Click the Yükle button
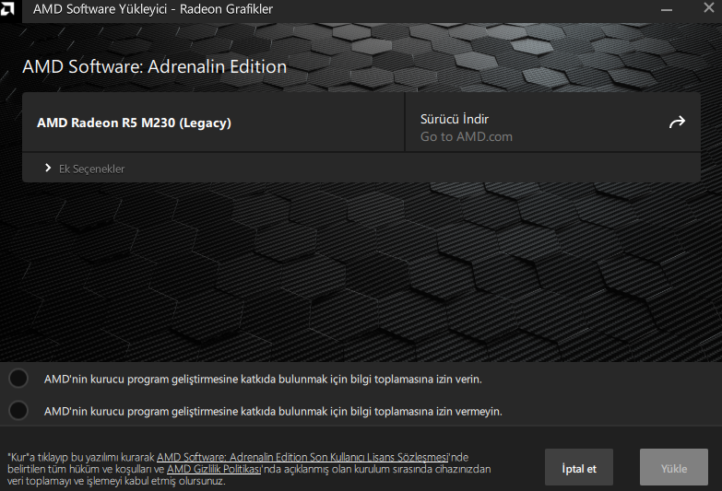 (674, 467)
